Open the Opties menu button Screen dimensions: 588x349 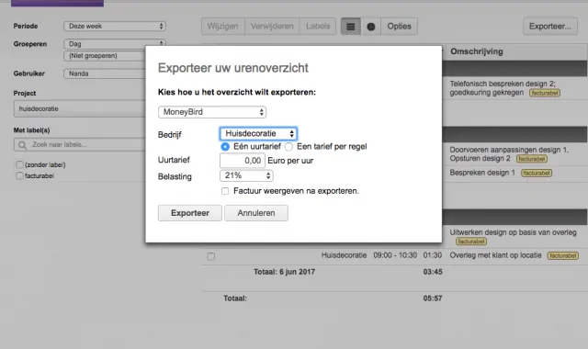(x=399, y=27)
